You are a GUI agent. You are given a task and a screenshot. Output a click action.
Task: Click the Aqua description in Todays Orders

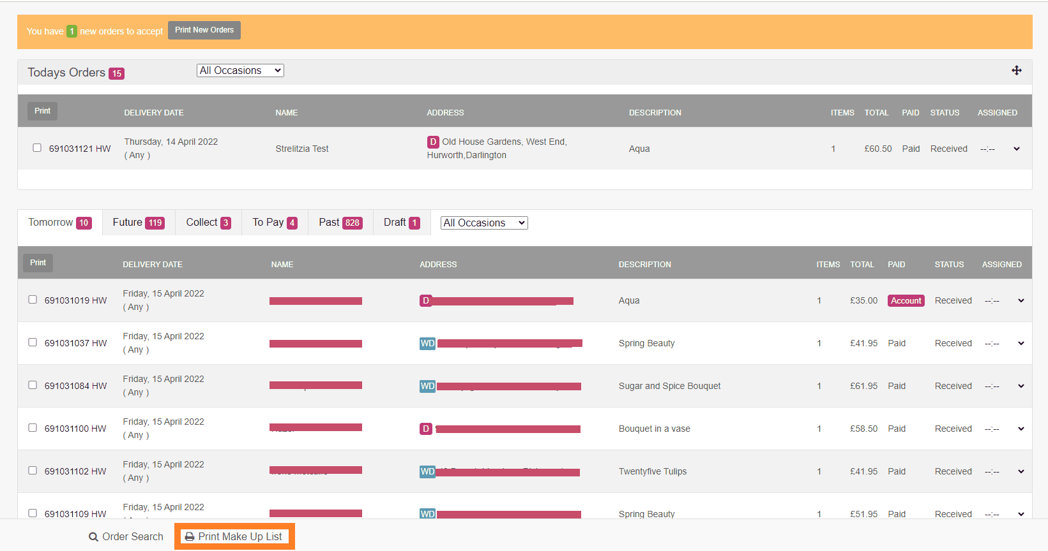[639, 149]
